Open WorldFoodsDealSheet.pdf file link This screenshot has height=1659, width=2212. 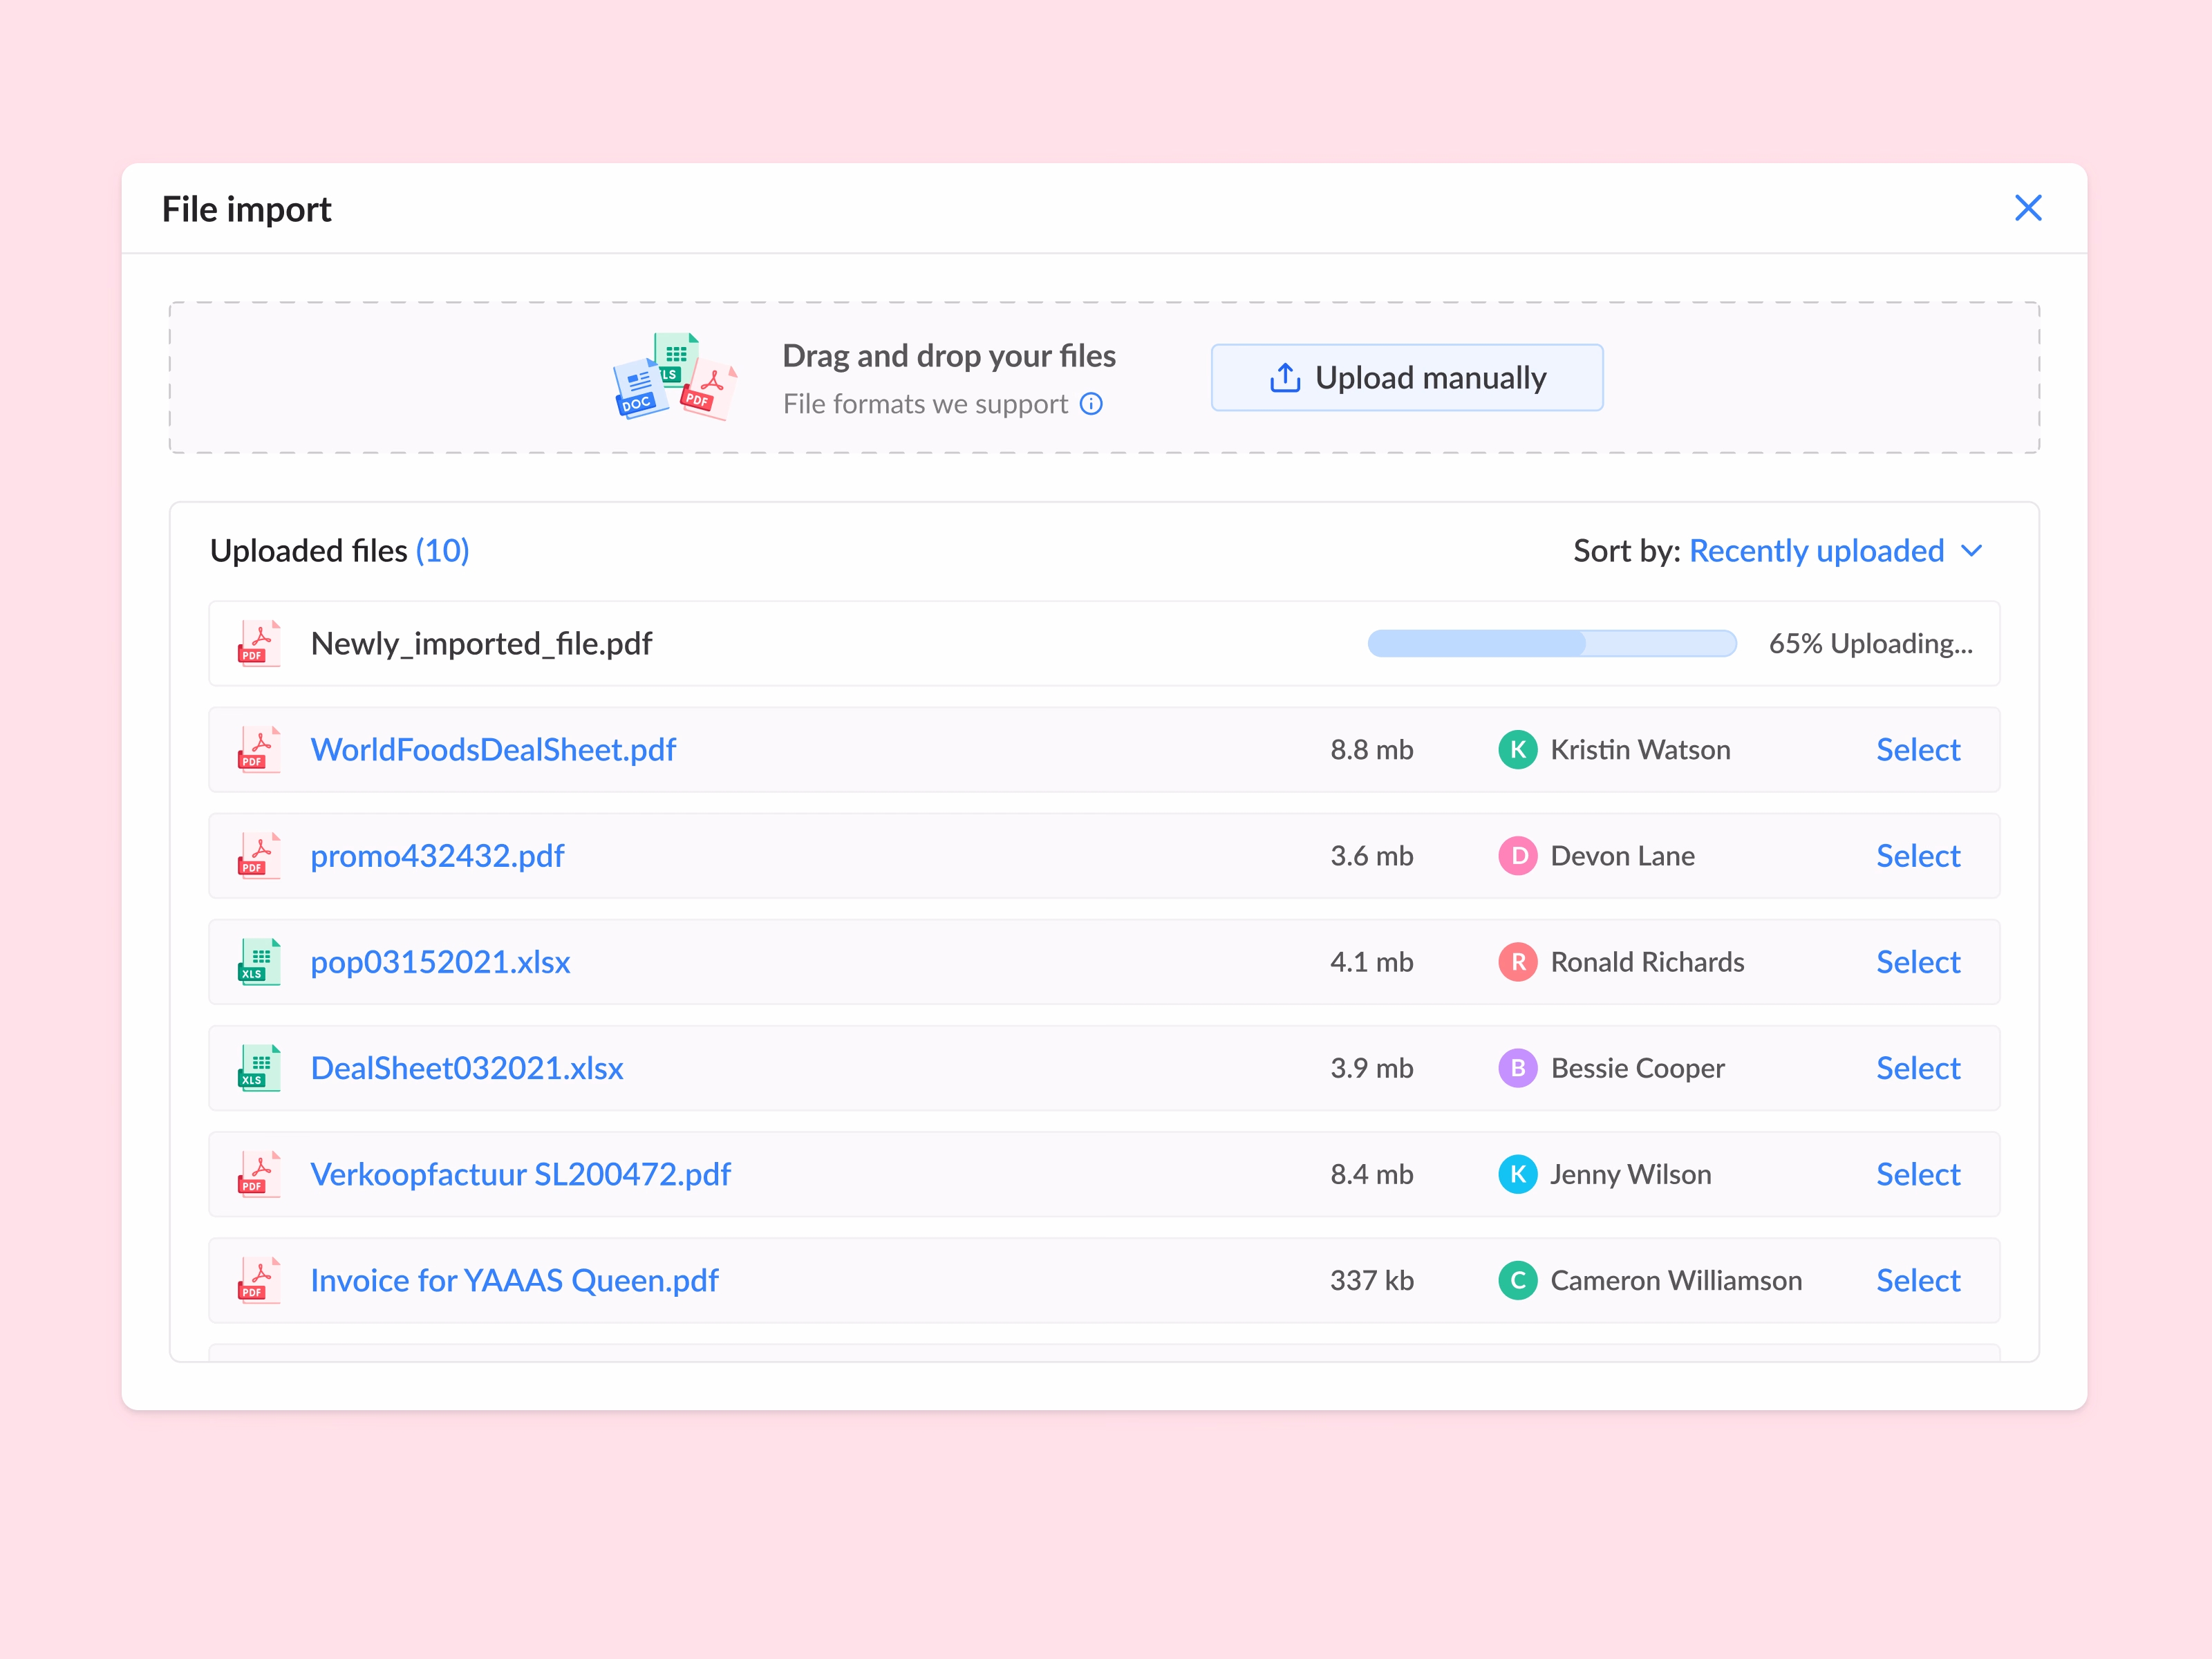point(493,749)
